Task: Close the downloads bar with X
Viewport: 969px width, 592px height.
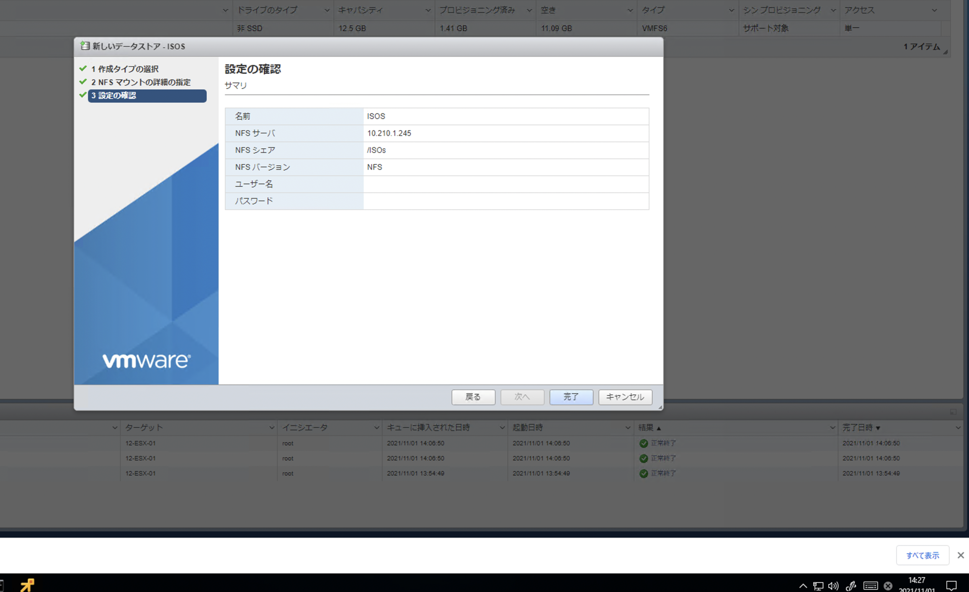Action: pyautogui.click(x=961, y=555)
